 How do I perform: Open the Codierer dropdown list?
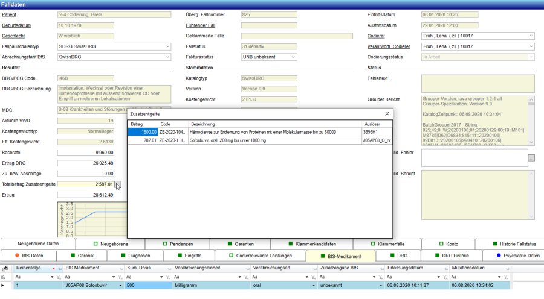click(x=531, y=36)
